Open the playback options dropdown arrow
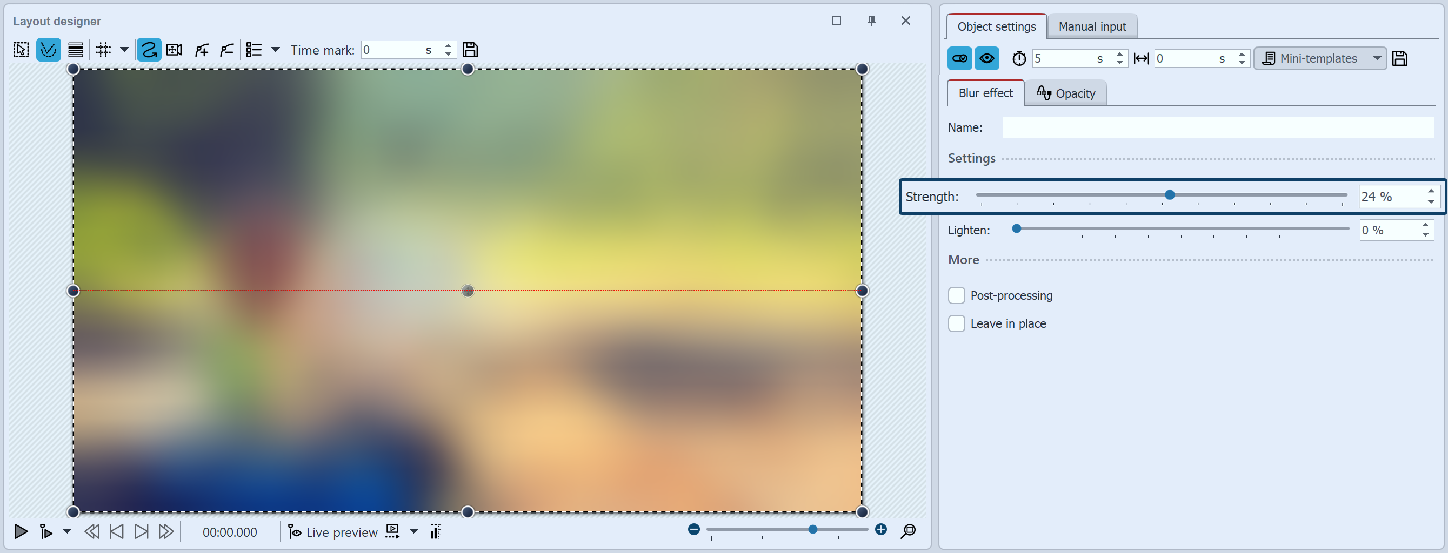 click(67, 531)
